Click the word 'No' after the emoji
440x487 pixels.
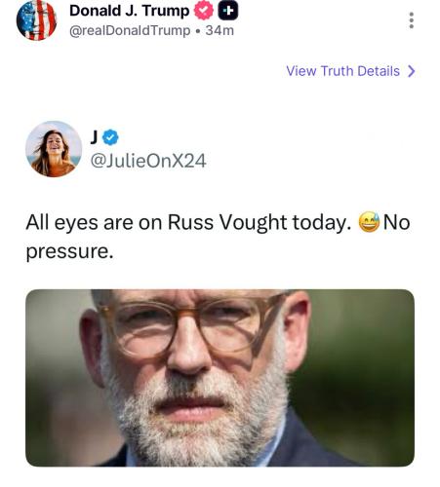pos(396,223)
